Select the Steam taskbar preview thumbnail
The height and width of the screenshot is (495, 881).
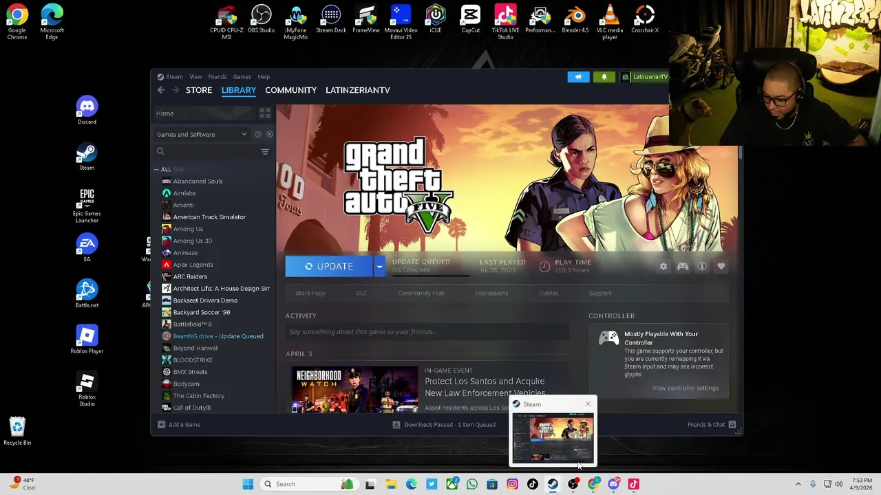[x=553, y=438]
